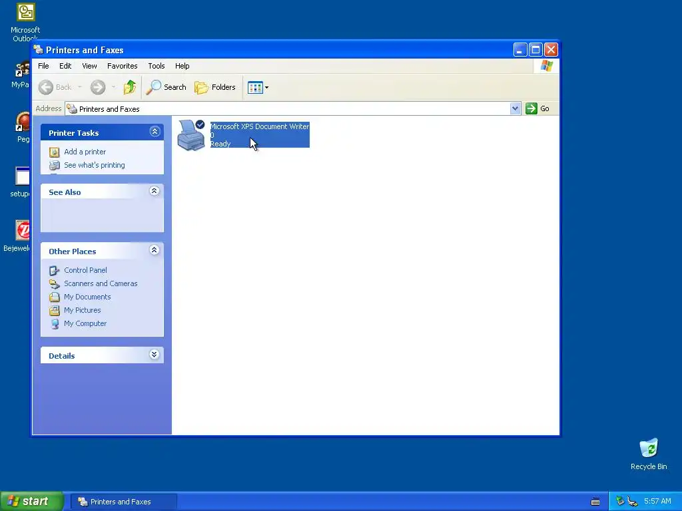Viewport: 682px width, 511px height.
Task: Maximize the Printers and Faxes window
Action: (535, 50)
